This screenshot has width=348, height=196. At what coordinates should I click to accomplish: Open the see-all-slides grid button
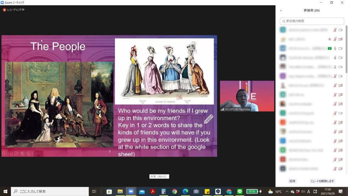(x=22, y=153)
